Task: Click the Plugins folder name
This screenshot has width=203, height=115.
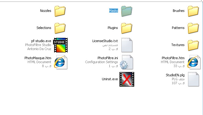Action: [x=113, y=28]
